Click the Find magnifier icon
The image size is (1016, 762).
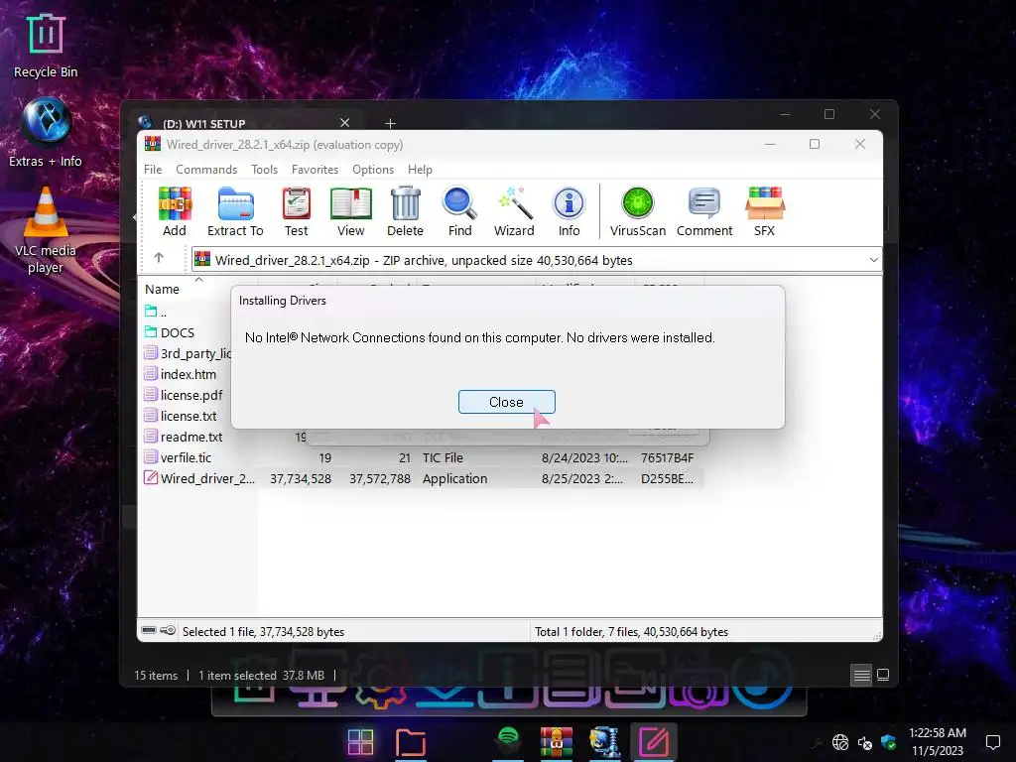[x=460, y=211]
